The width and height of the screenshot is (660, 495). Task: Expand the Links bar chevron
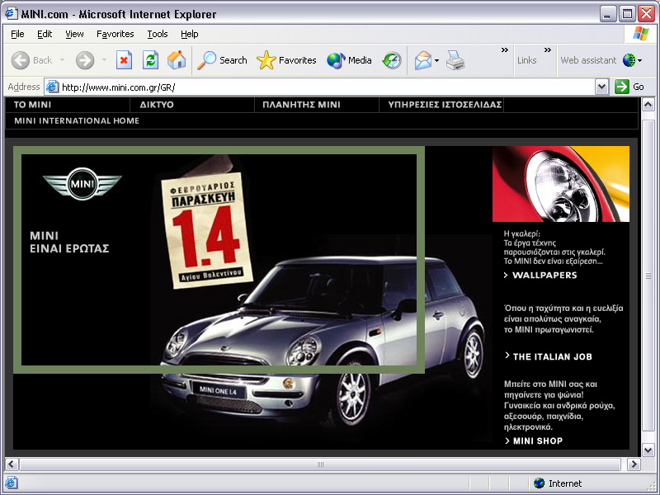click(548, 50)
